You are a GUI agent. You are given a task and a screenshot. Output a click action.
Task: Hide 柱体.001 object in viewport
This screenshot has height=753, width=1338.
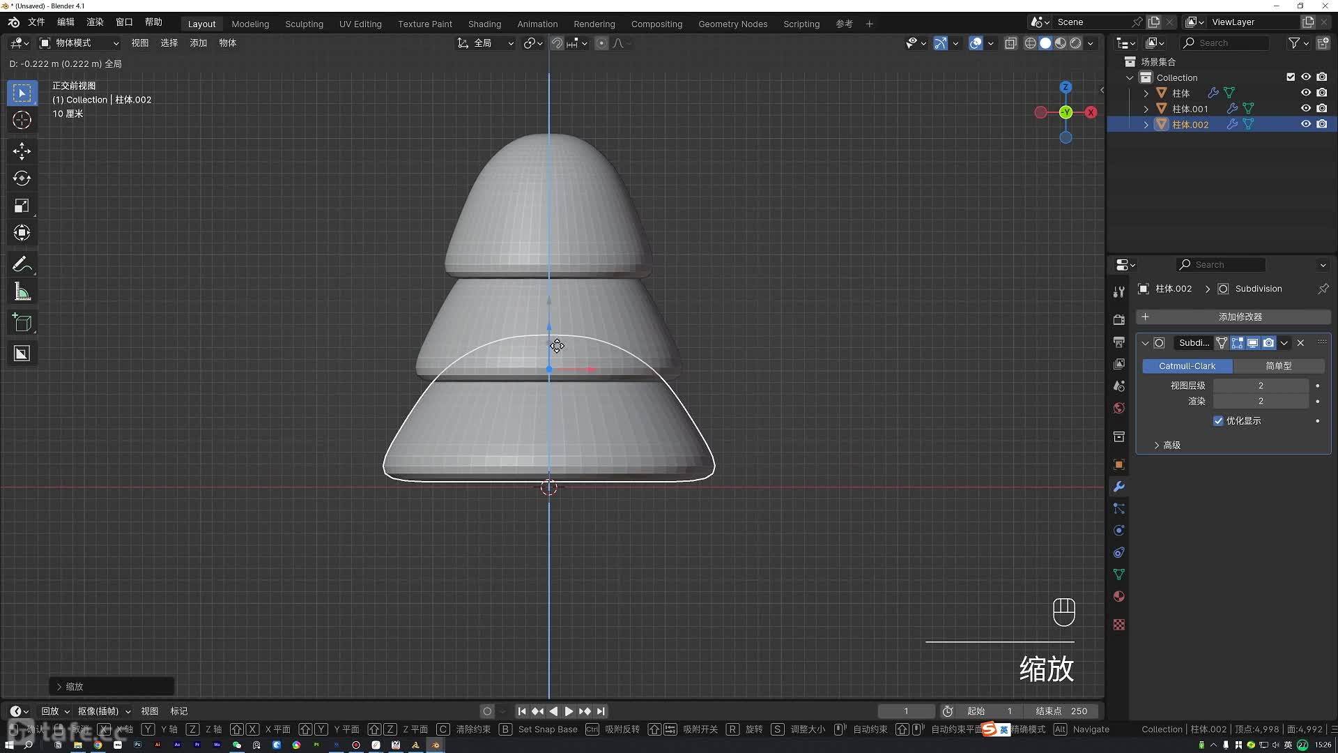point(1306,109)
